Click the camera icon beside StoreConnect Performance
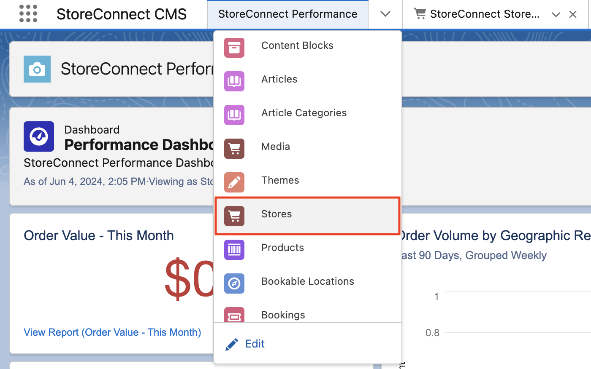The width and height of the screenshot is (591, 369). (37, 69)
